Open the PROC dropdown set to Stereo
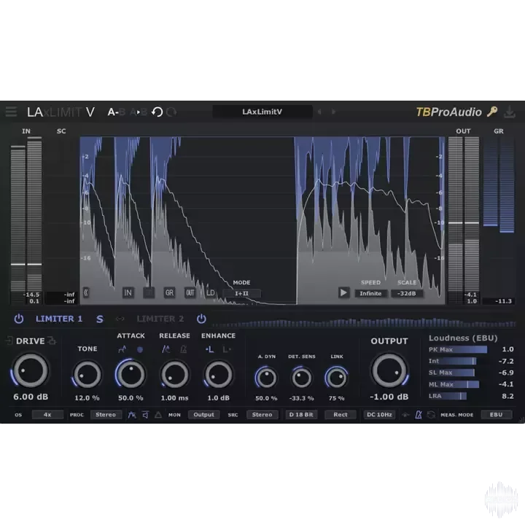The height and width of the screenshot is (525, 525). 106,414
